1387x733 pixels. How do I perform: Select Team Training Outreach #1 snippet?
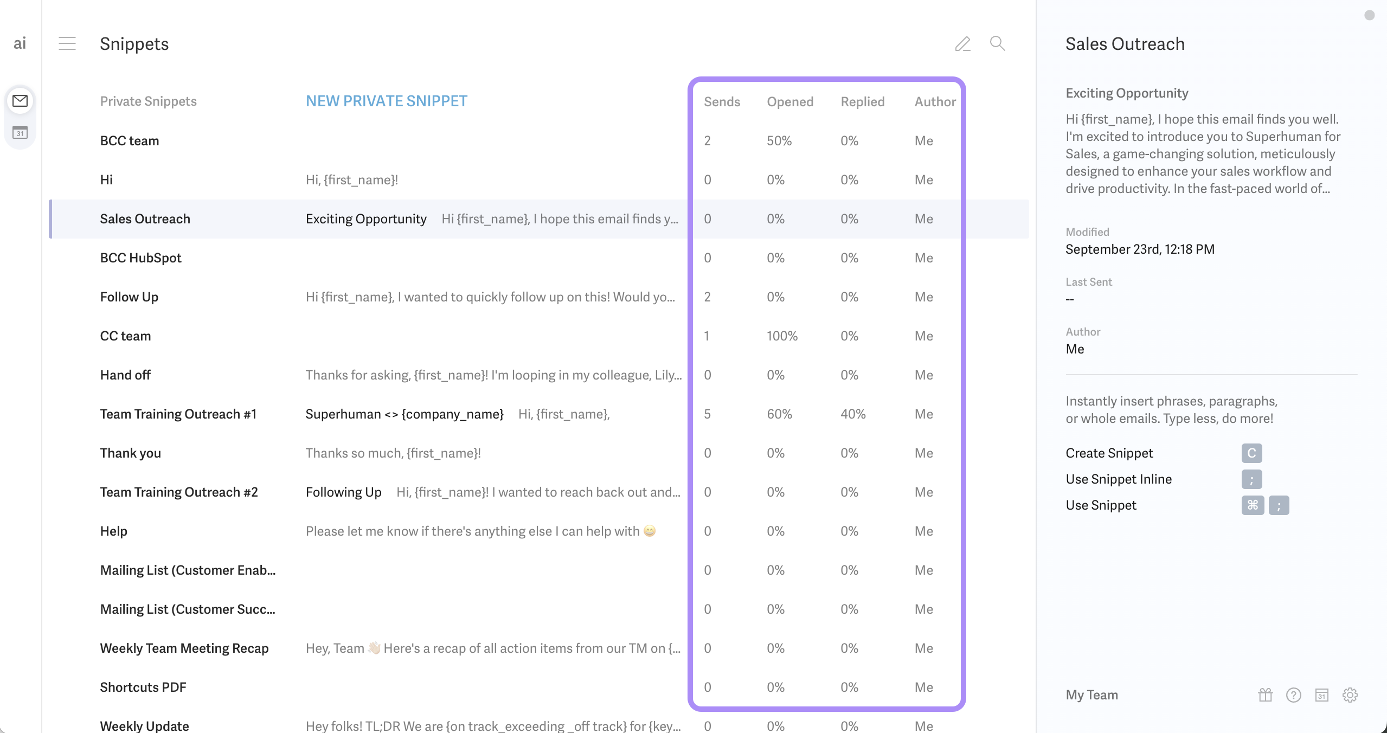178,414
